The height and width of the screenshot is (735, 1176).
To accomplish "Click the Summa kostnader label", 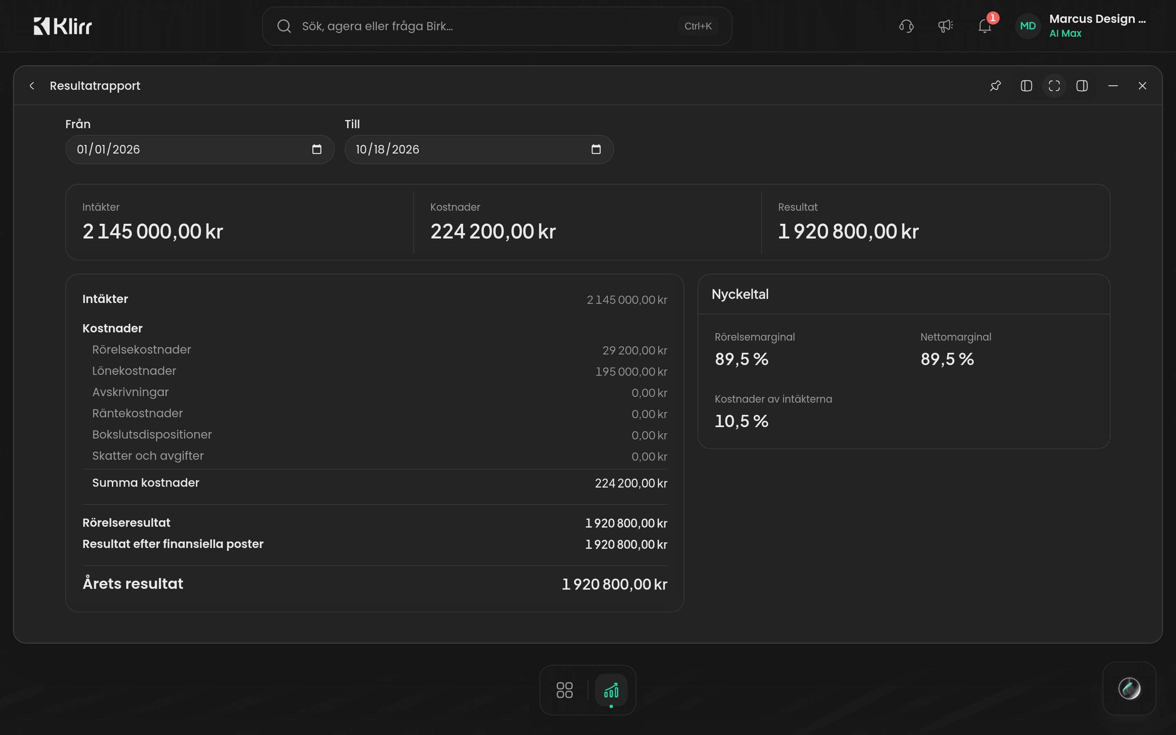I will [x=146, y=483].
